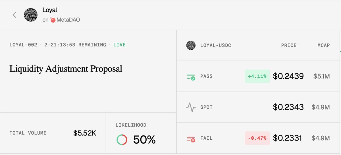
Task: Click the SPOT pulse line icon
Action: 191,107
